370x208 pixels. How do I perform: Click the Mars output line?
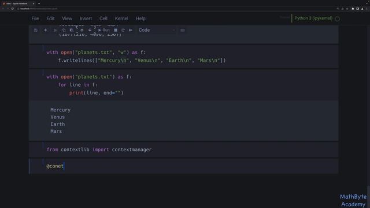pos(56,131)
